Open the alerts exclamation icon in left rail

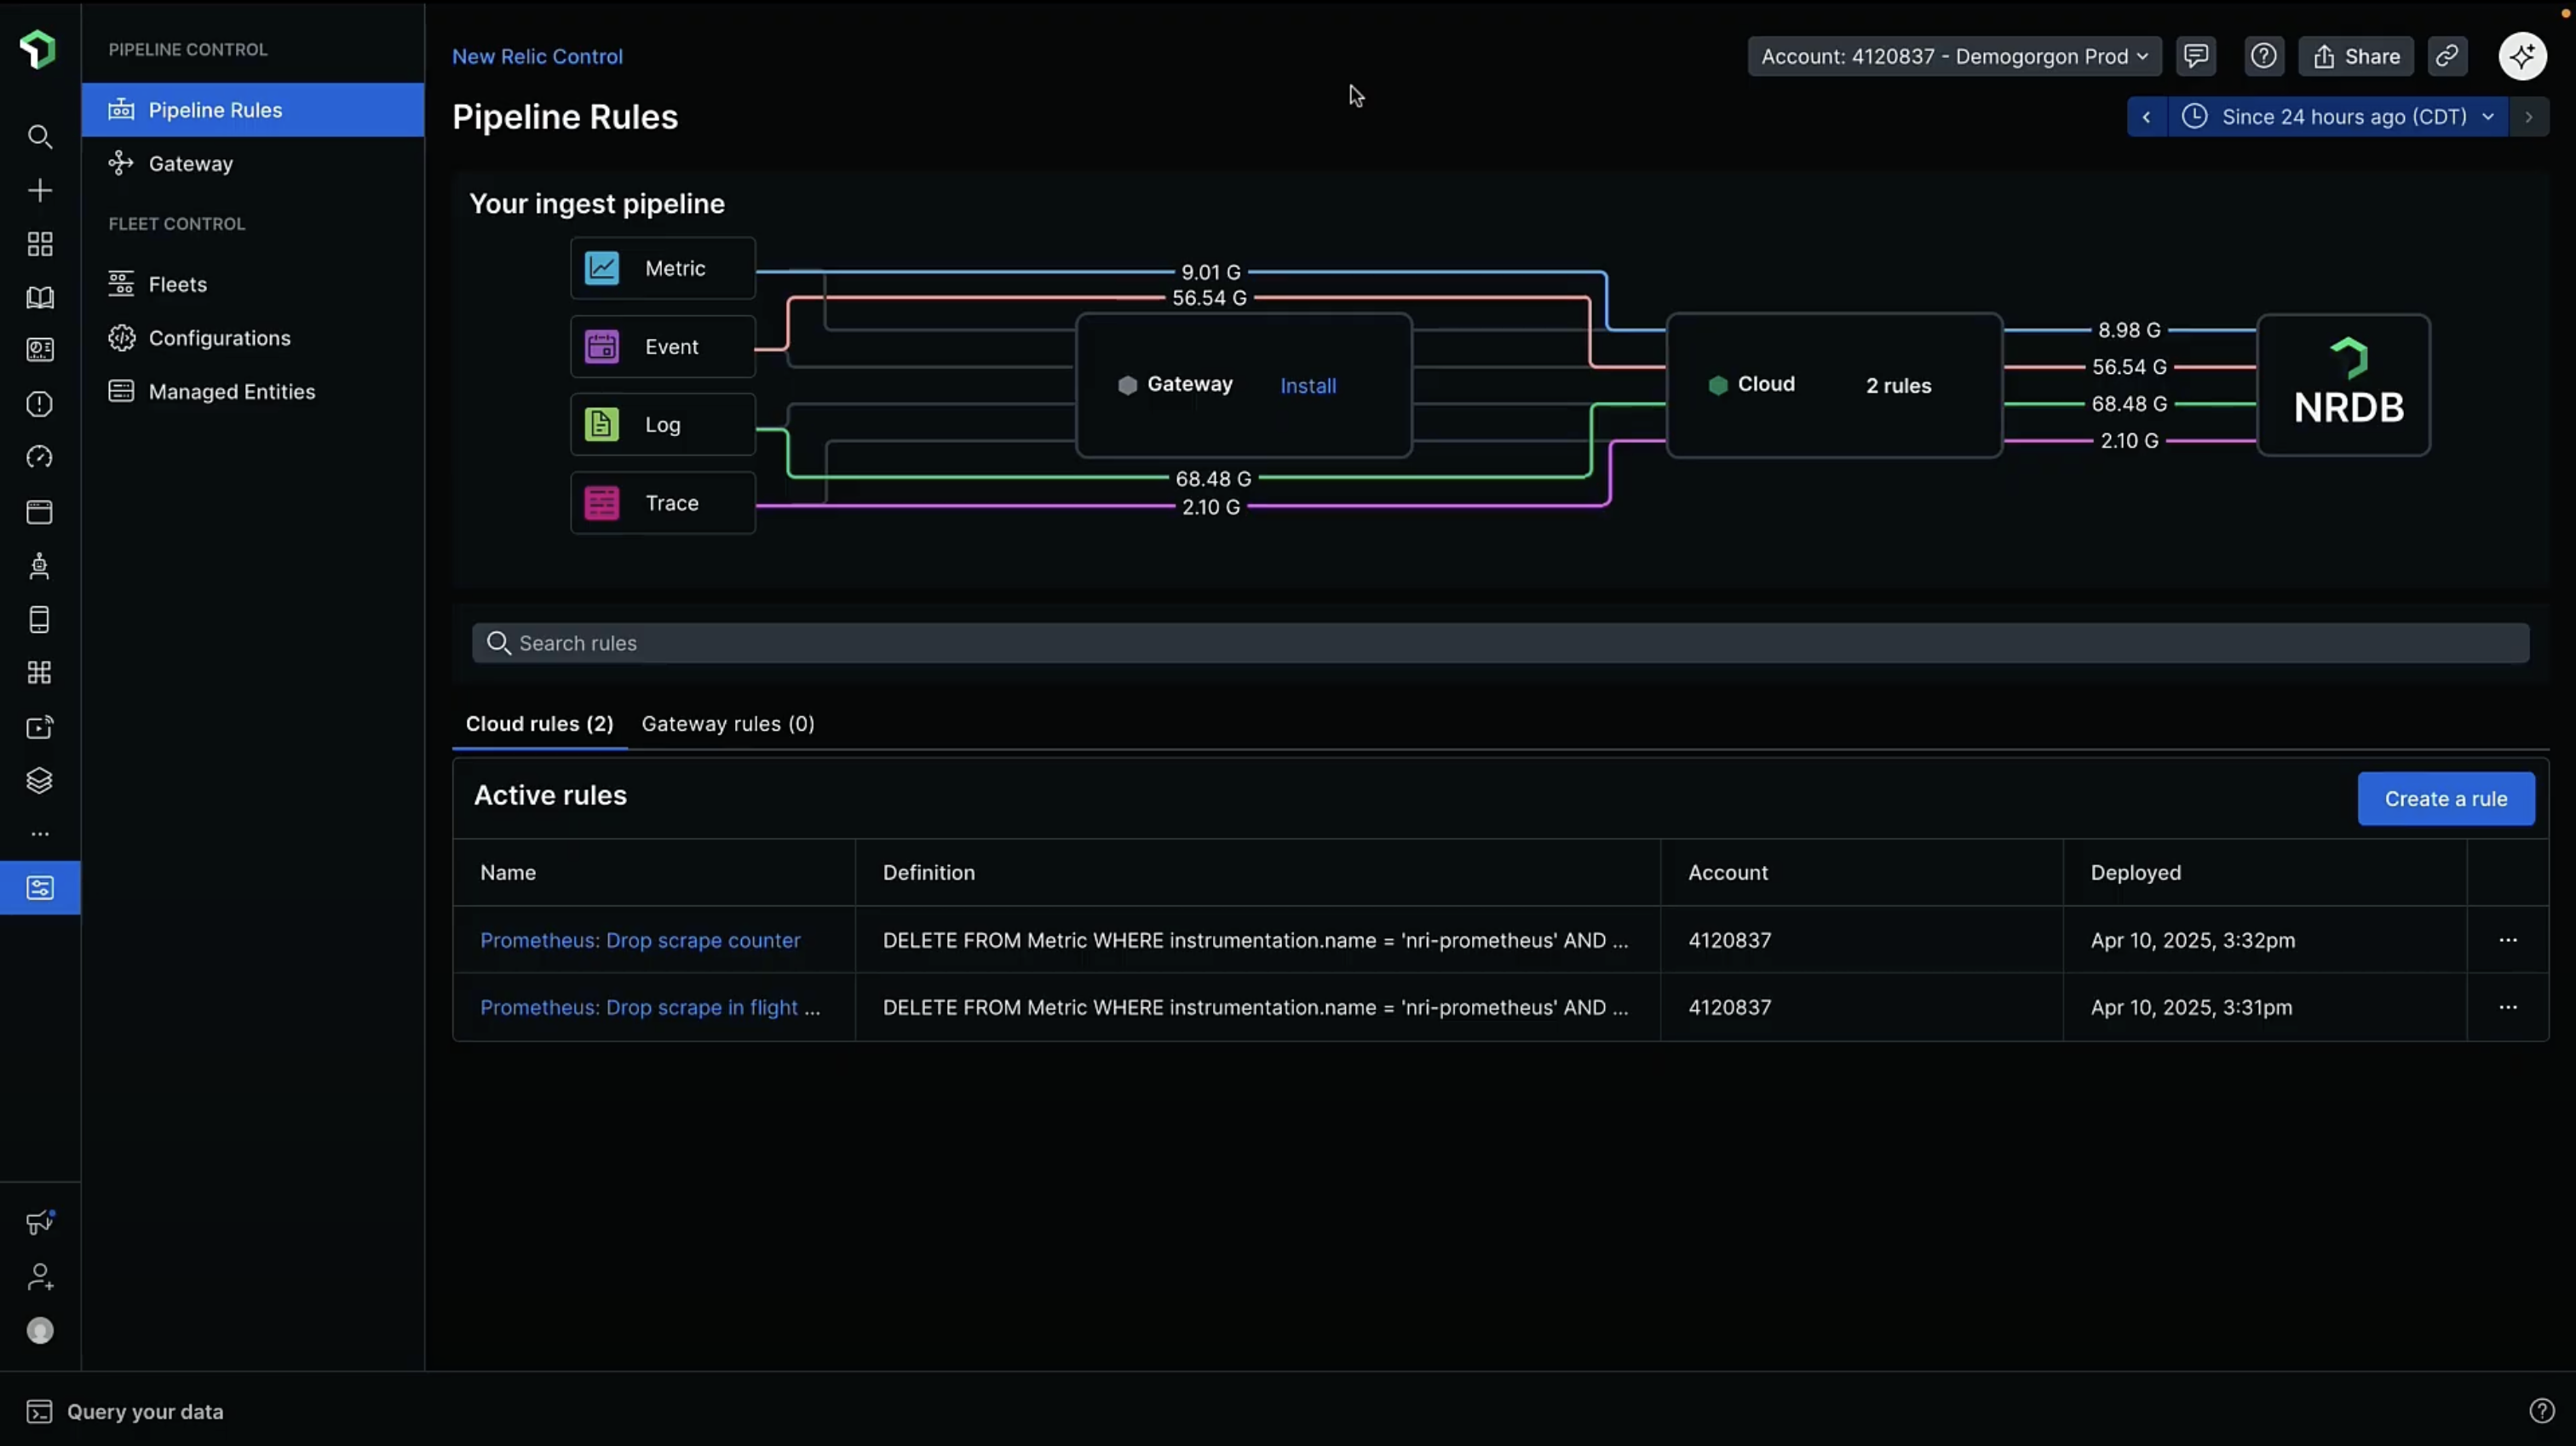click(39, 404)
